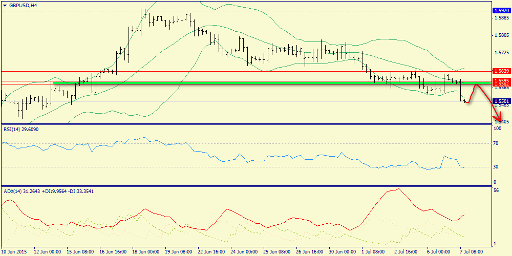
Task: Click the 26 Jun 16:00 time label
Action: [309, 252]
